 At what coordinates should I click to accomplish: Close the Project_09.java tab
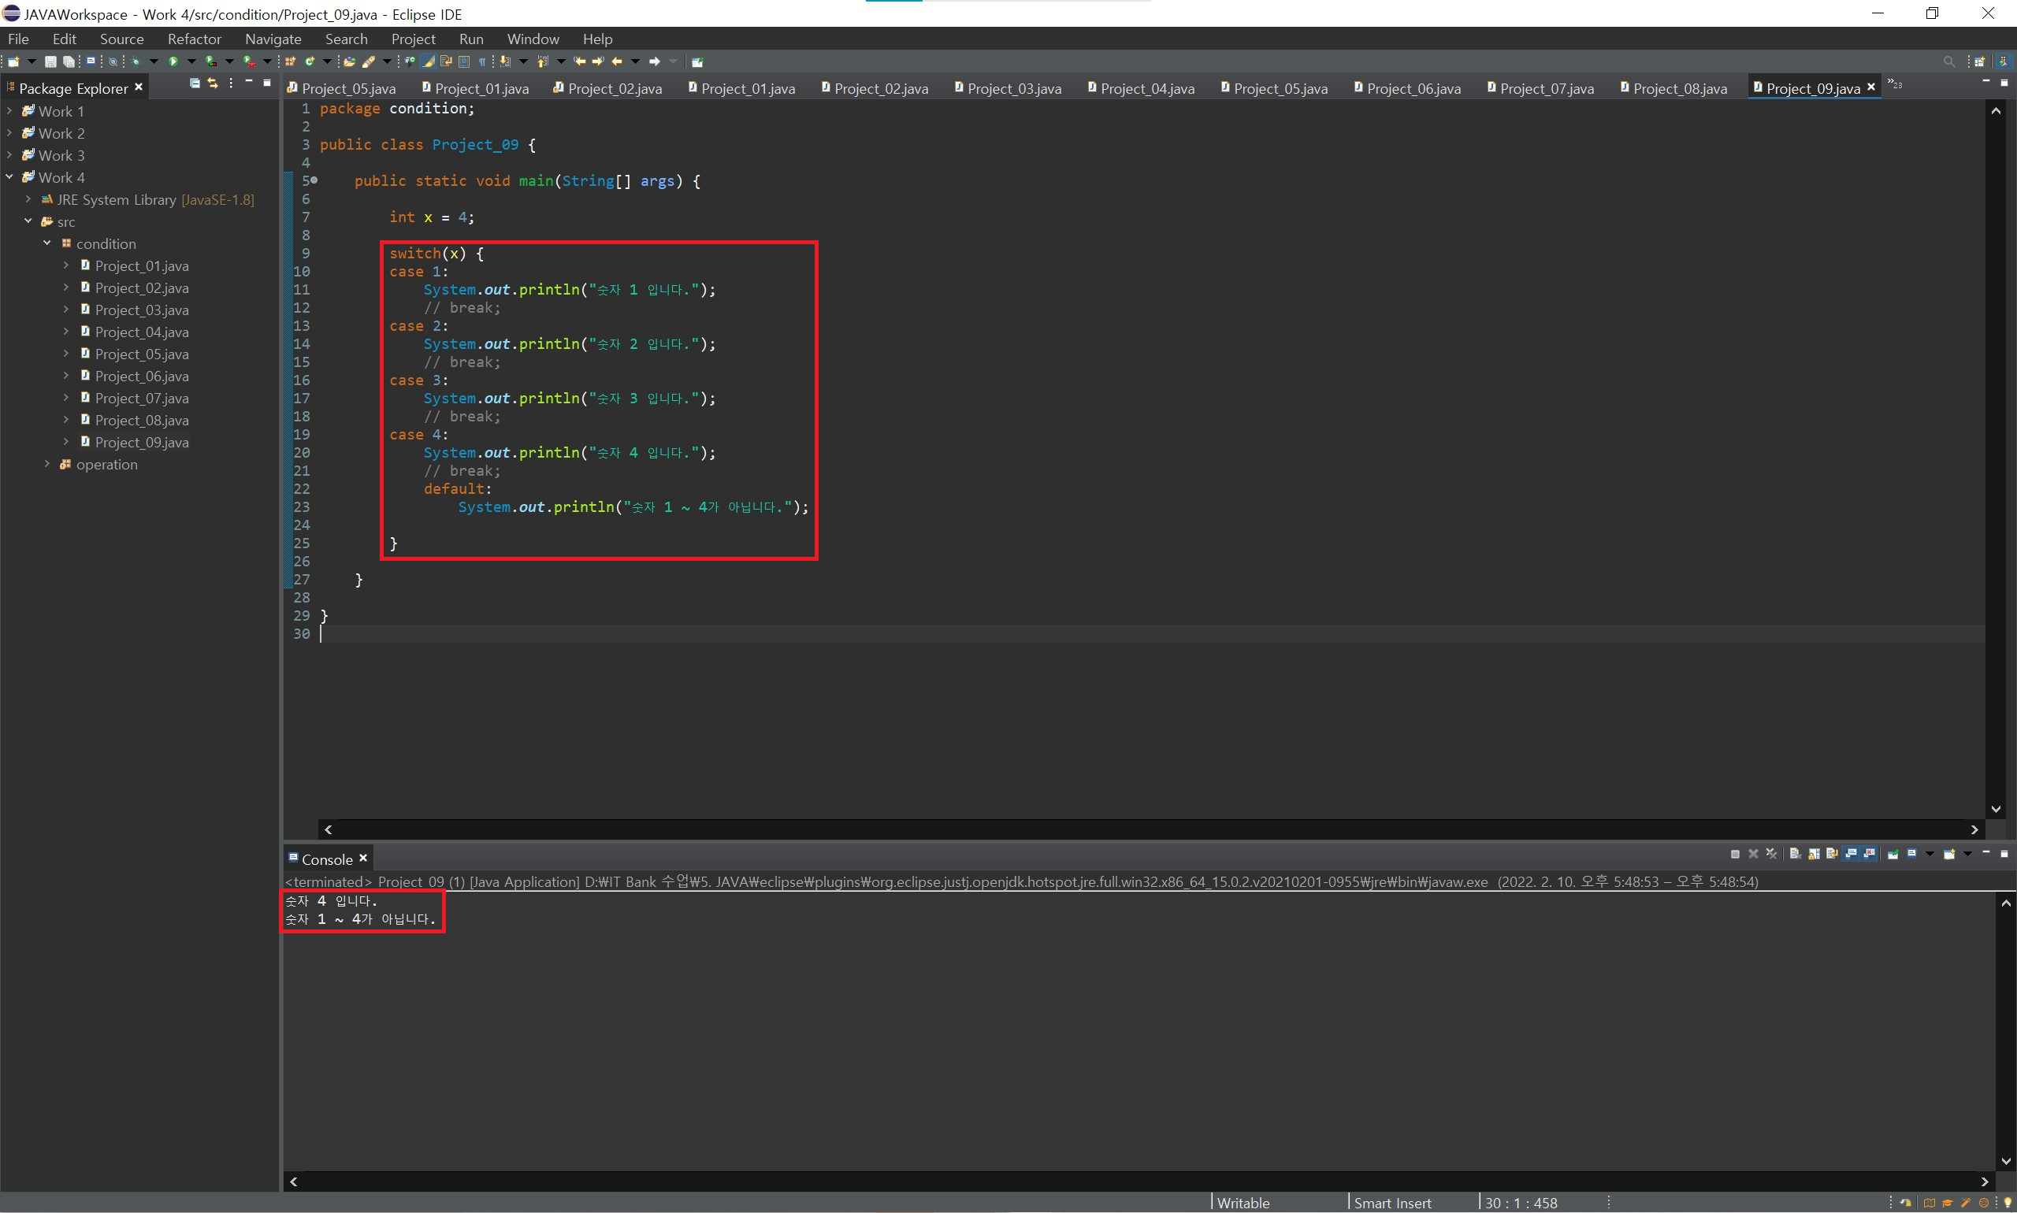click(1870, 87)
